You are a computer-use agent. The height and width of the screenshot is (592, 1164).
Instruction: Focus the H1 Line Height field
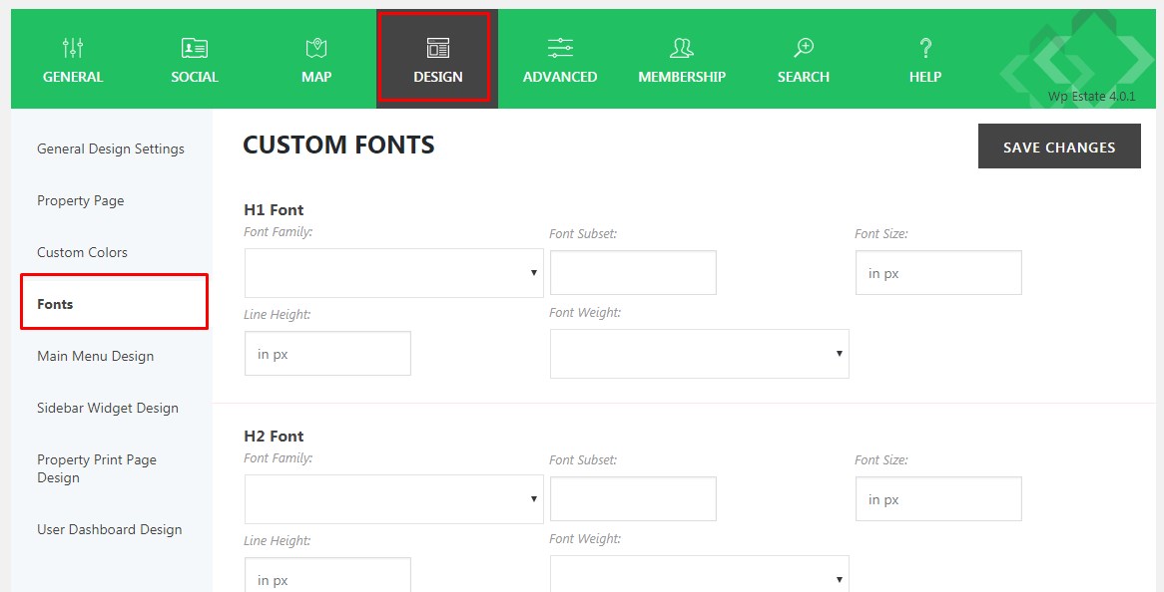tap(327, 354)
